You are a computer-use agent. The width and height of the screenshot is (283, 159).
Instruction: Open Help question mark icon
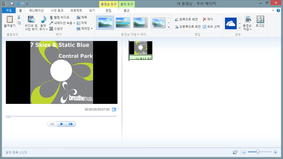tap(278, 11)
